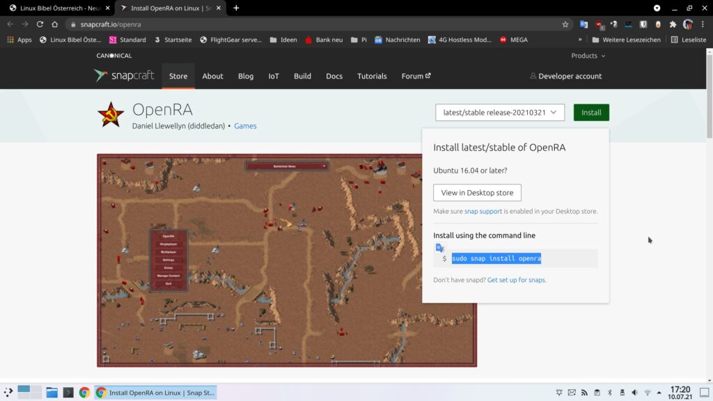Open the FlightGear serve... bookmark
713x401 pixels.
coord(230,40)
